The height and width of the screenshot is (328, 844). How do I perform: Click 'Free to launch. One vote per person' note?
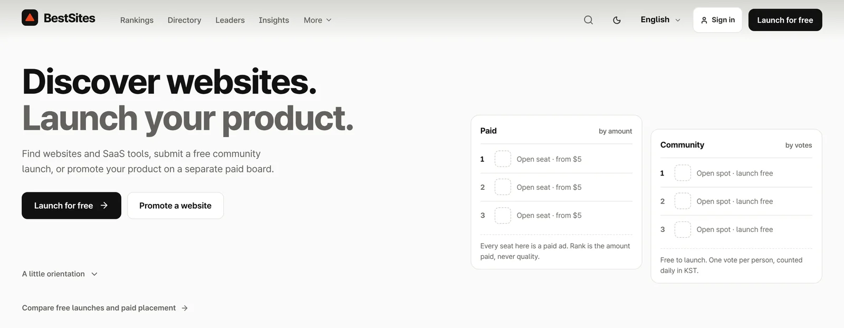pos(731,265)
